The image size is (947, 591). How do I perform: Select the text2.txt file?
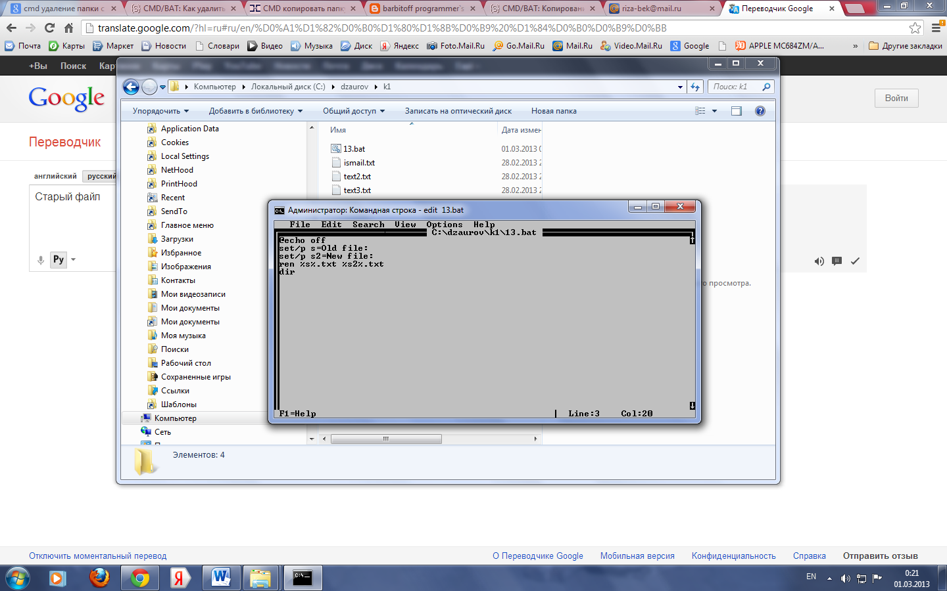(357, 177)
